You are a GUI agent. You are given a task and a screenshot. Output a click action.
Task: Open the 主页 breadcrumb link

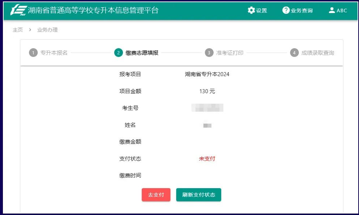[x=17, y=30]
